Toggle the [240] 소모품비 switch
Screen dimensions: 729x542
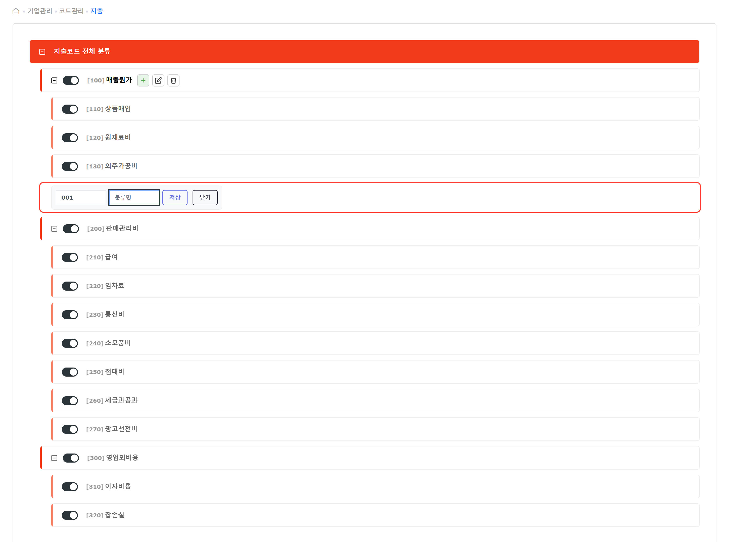click(70, 343)
